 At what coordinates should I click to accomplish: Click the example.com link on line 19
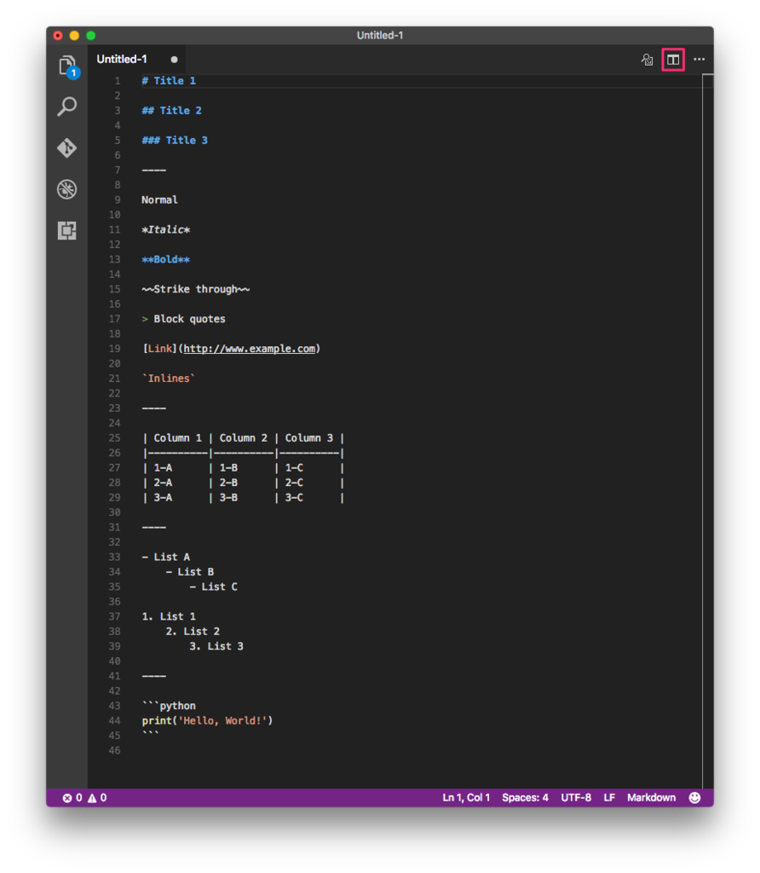coord(250,349)
